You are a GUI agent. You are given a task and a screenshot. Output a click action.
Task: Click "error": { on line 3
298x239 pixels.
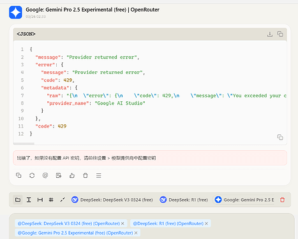coord(49,65)
